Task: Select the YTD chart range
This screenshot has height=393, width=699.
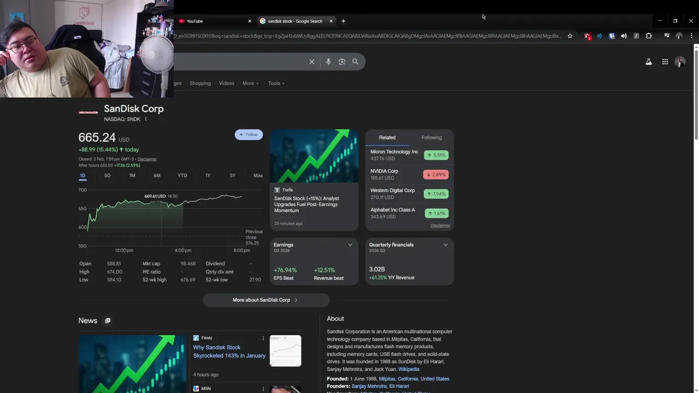Action: (x=182, y=175)
